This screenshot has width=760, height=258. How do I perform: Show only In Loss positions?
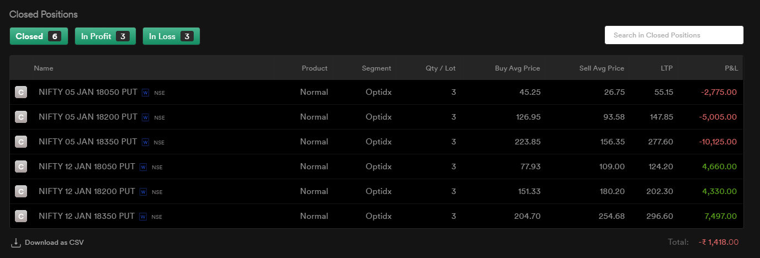coord(171,36)
